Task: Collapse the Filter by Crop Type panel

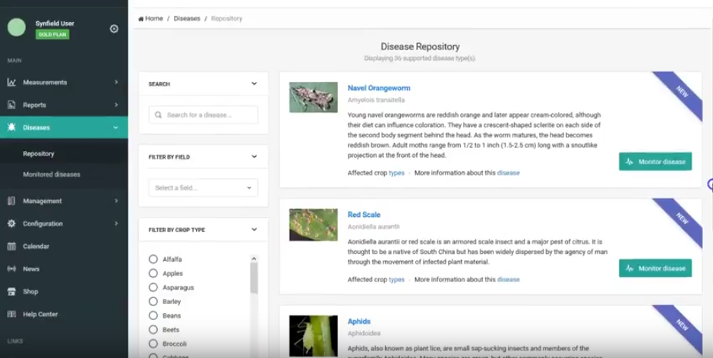Action: (254, 230)
